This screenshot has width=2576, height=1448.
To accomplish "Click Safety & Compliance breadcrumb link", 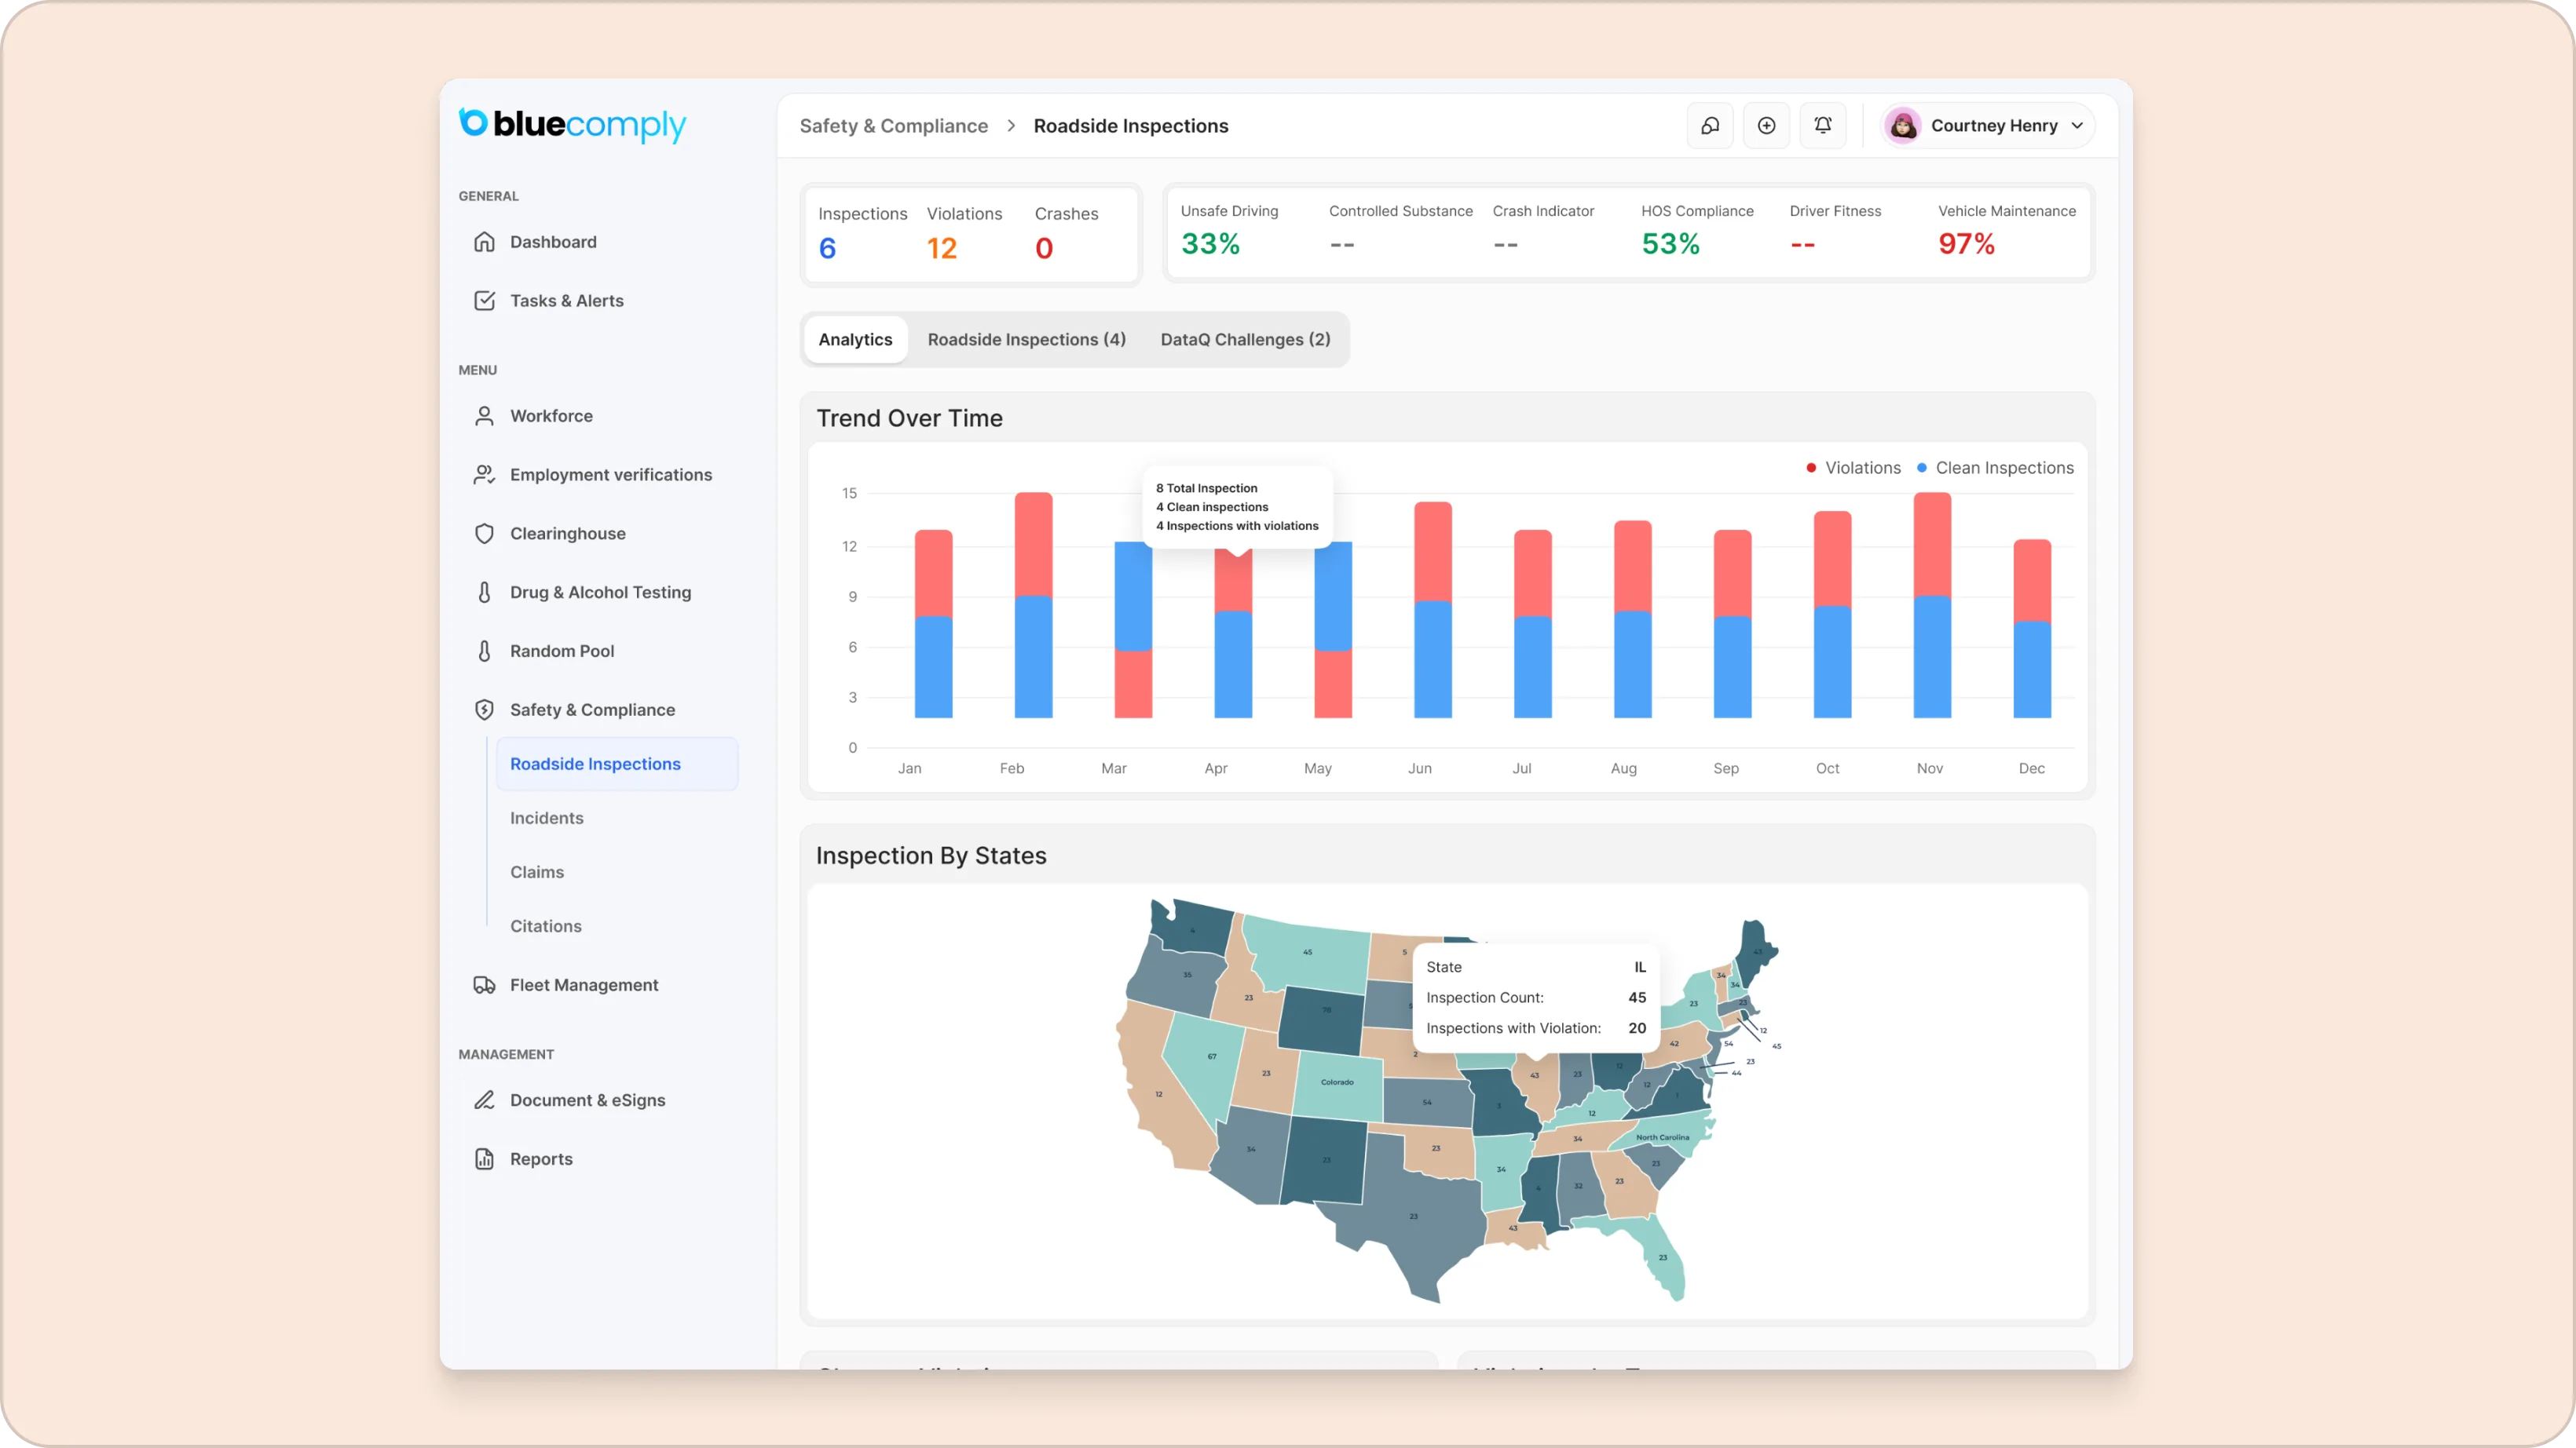I will pos(893,126).
